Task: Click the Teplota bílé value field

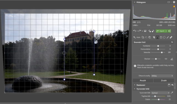Action: tap(169, 96)
